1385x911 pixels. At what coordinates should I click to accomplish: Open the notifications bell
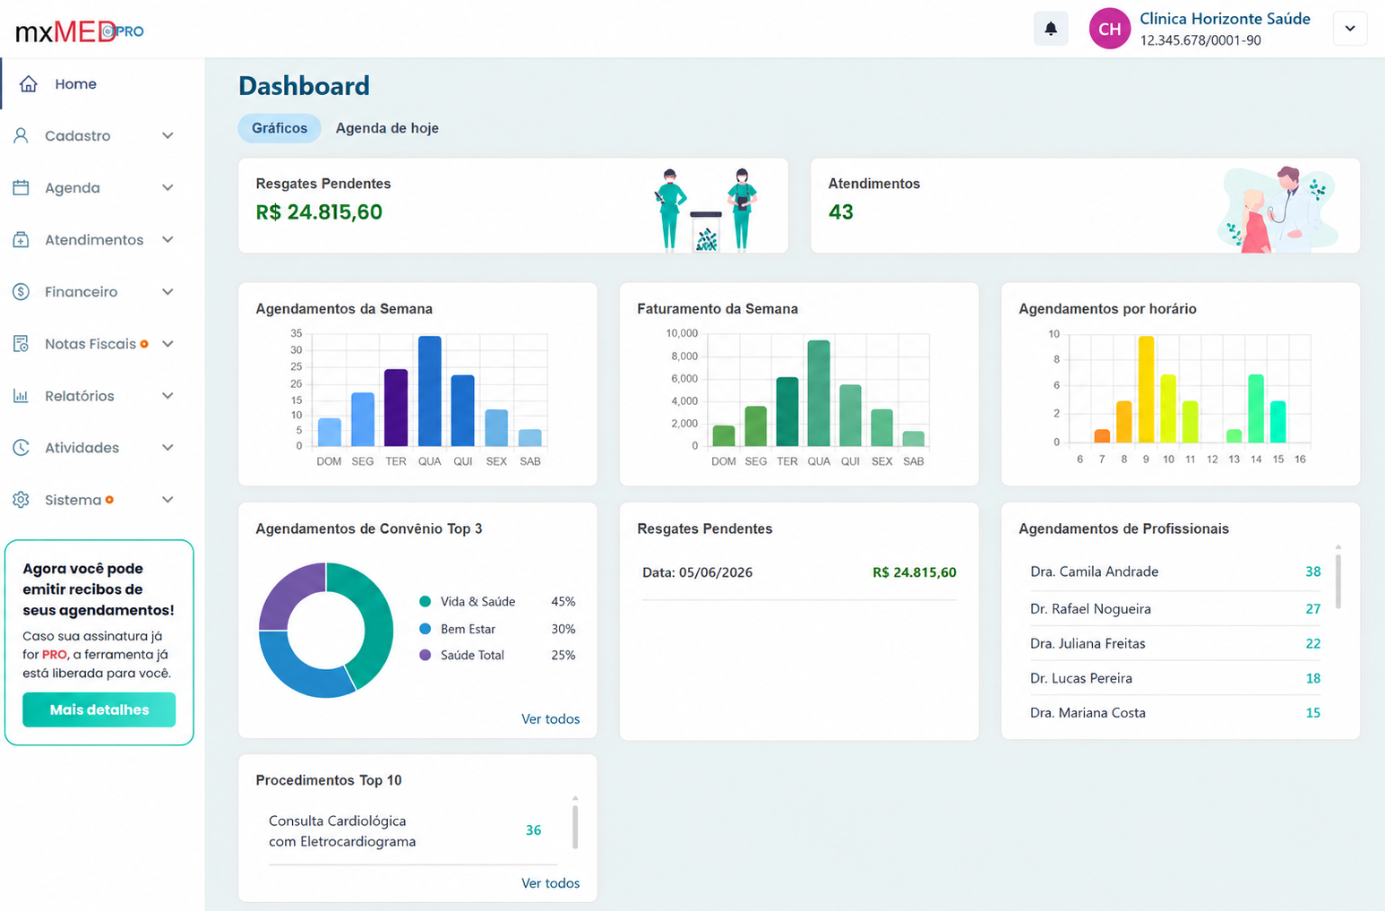(1051, 29)
